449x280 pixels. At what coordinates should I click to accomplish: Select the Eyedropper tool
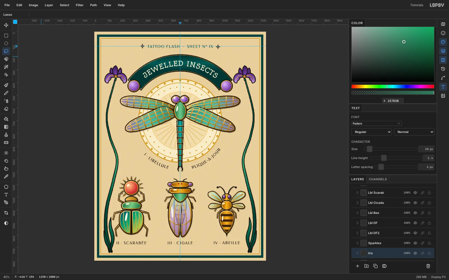6,176
